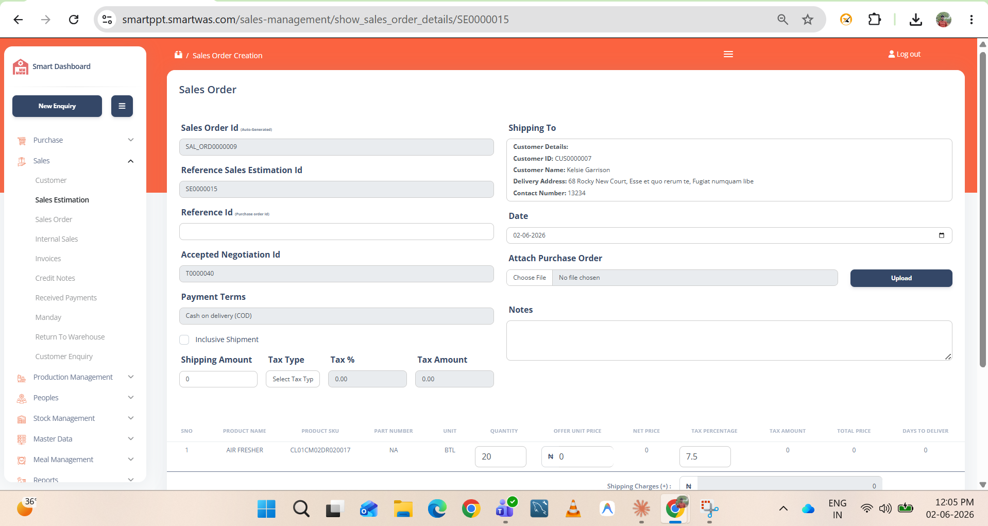The height and width of the screenshot is (526, 988).
Task: Open Credit Notes menu item
Action: click(55, 278)
